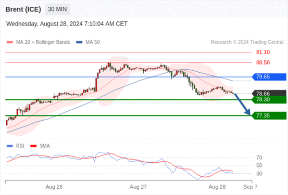Click the 30 MIN timeframe badge

pos(57,9)
